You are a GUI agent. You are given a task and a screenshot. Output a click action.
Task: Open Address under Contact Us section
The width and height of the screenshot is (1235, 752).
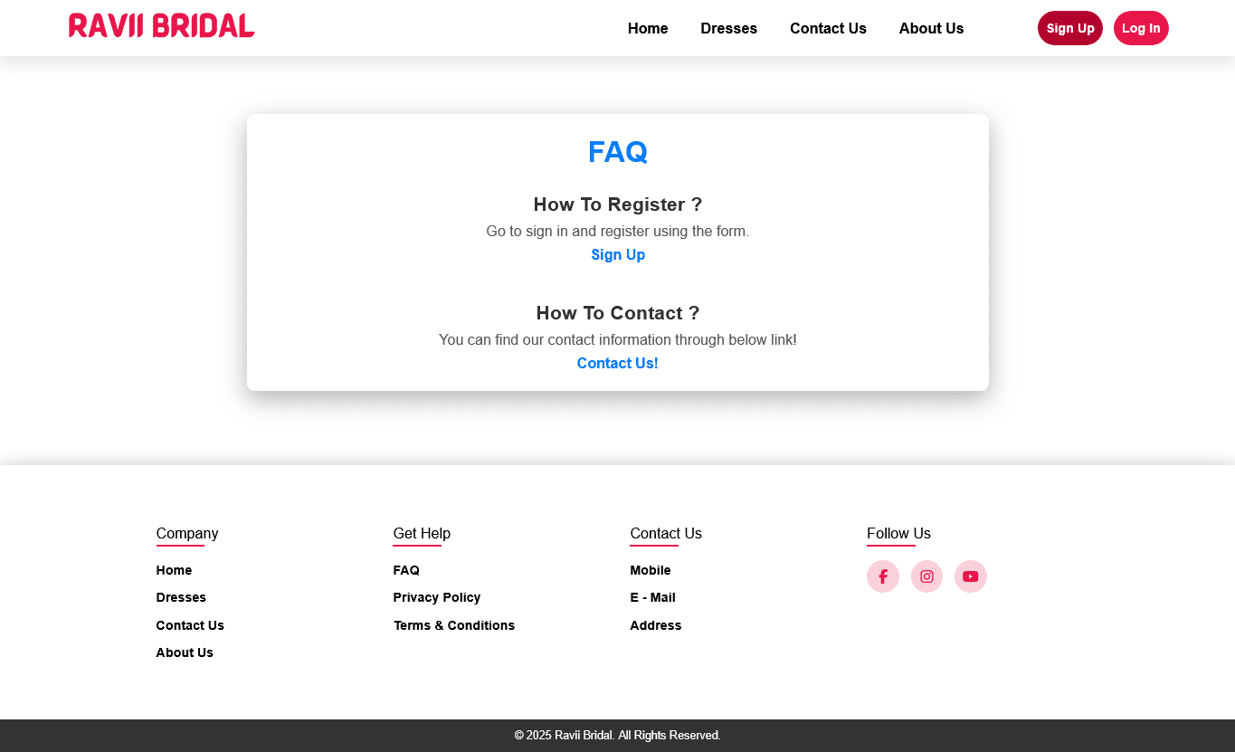pos(656,625)
